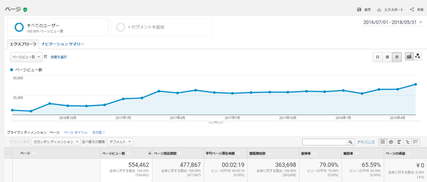Click the collapse handle below the graph

click(x=216, y=122)
